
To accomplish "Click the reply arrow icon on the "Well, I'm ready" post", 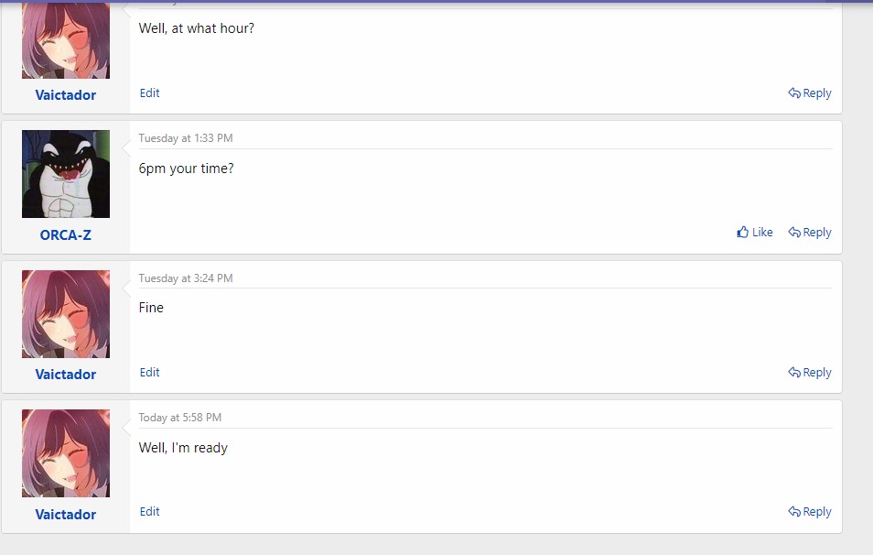I will (x=794, y=512).
